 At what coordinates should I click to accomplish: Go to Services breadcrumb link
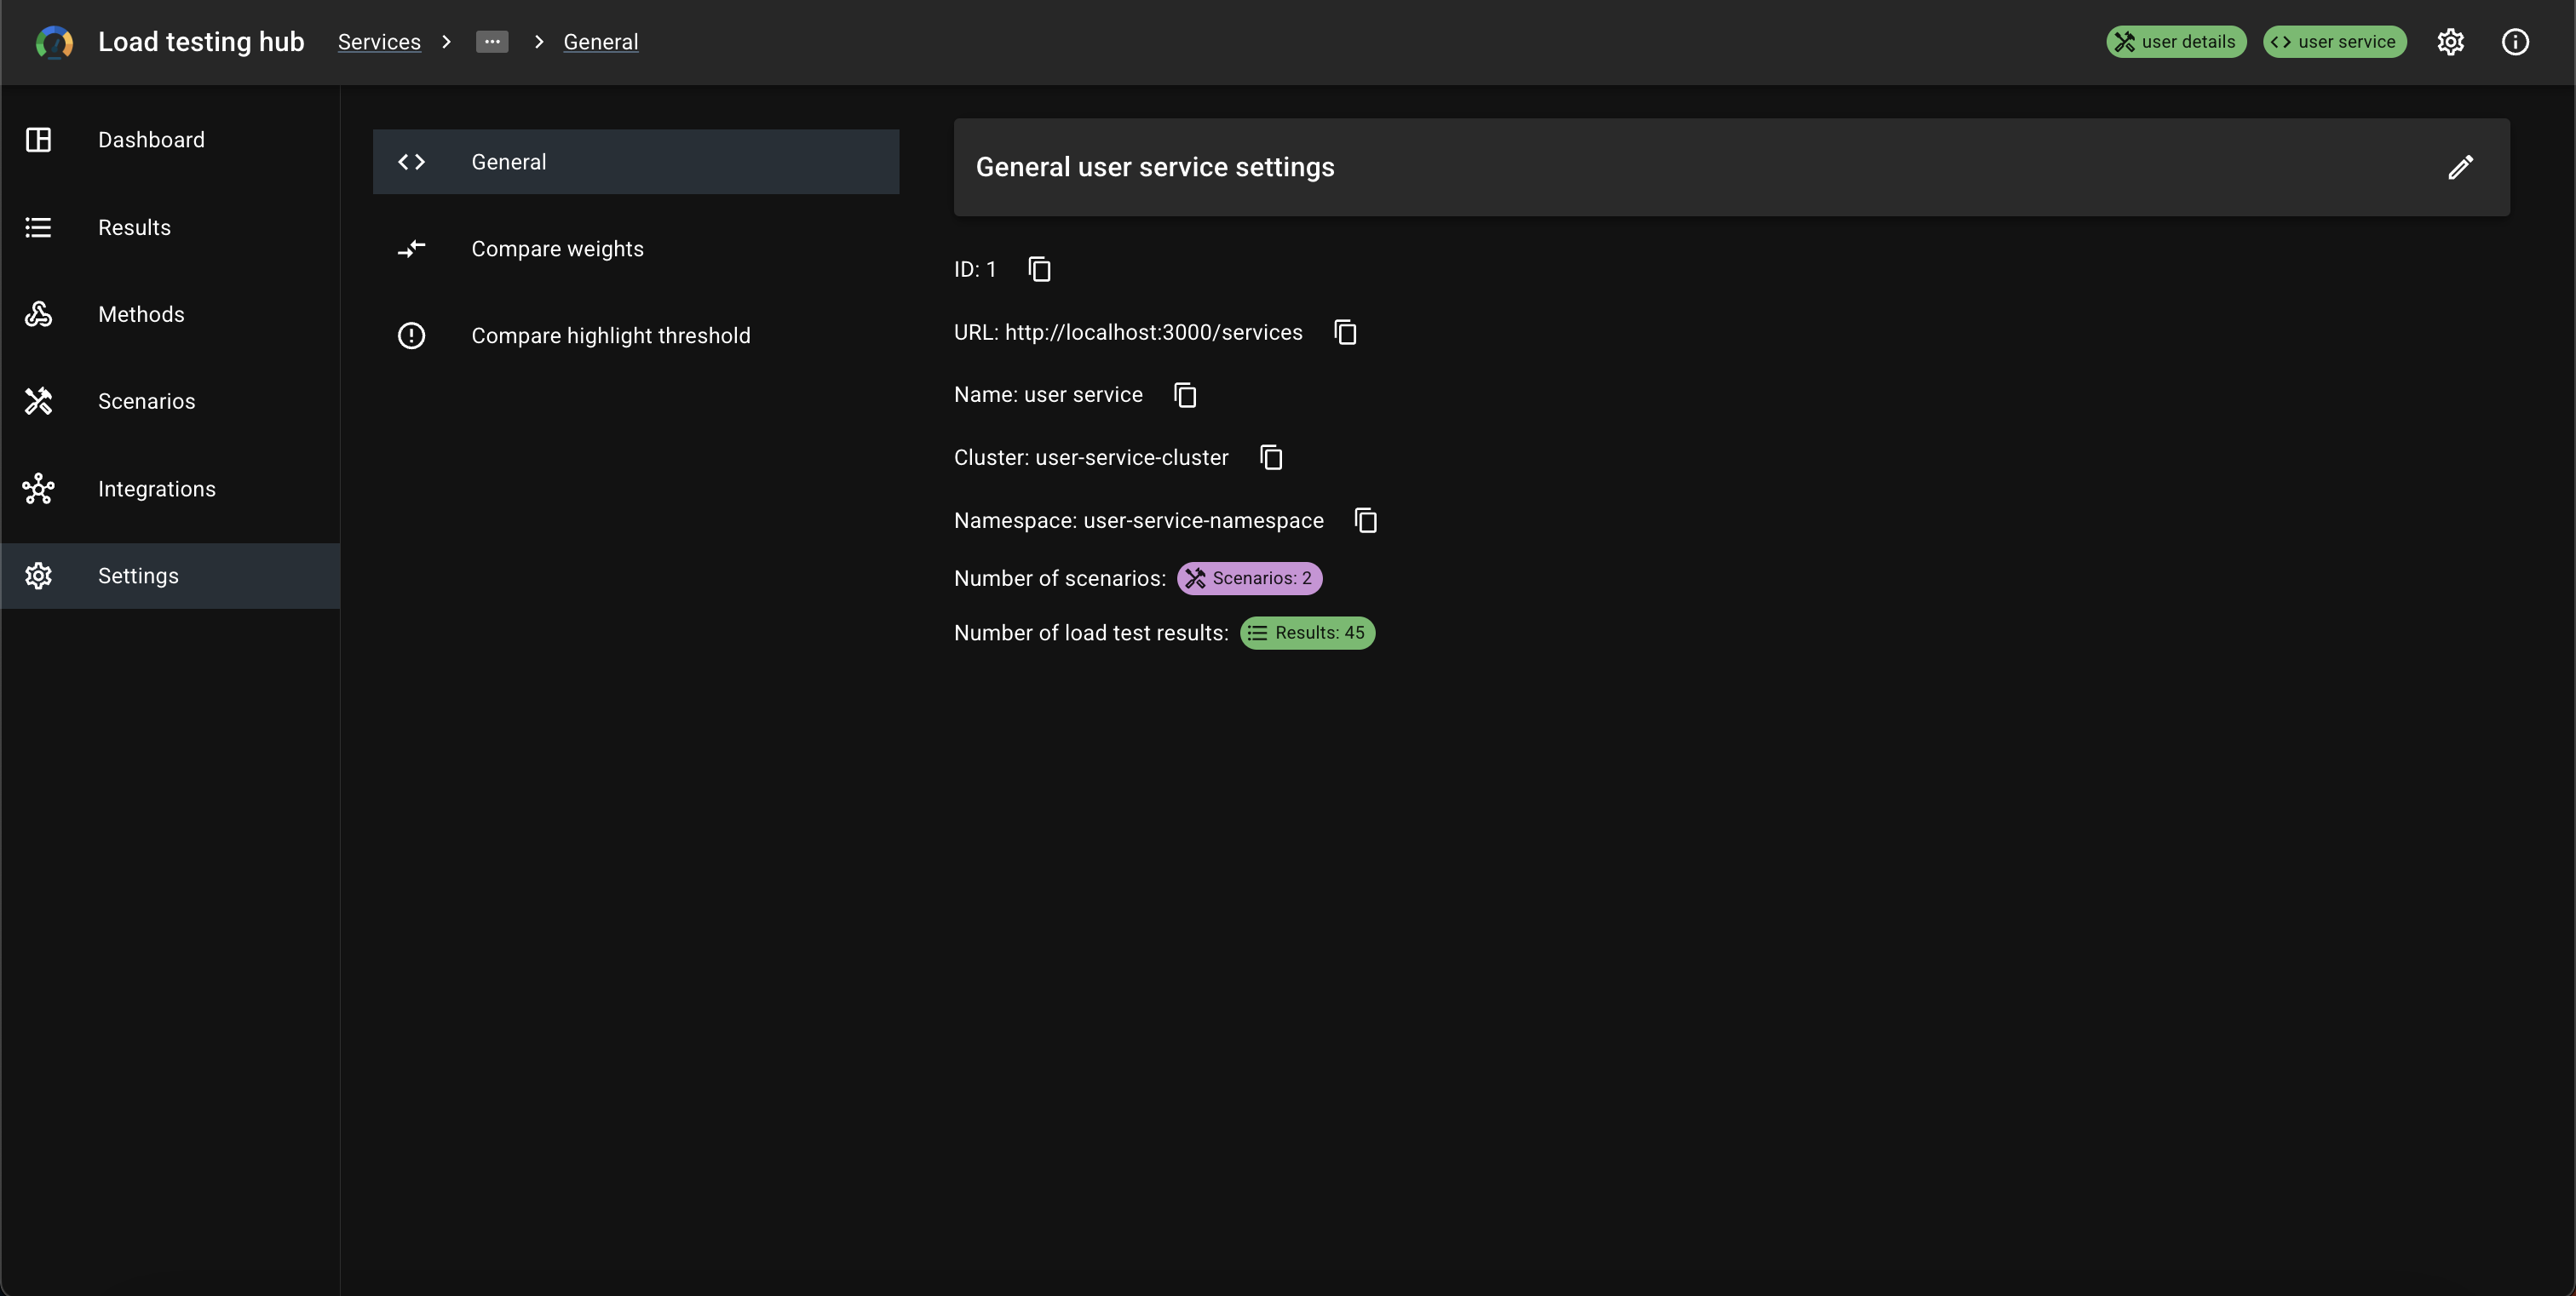(x=379, y=42)
